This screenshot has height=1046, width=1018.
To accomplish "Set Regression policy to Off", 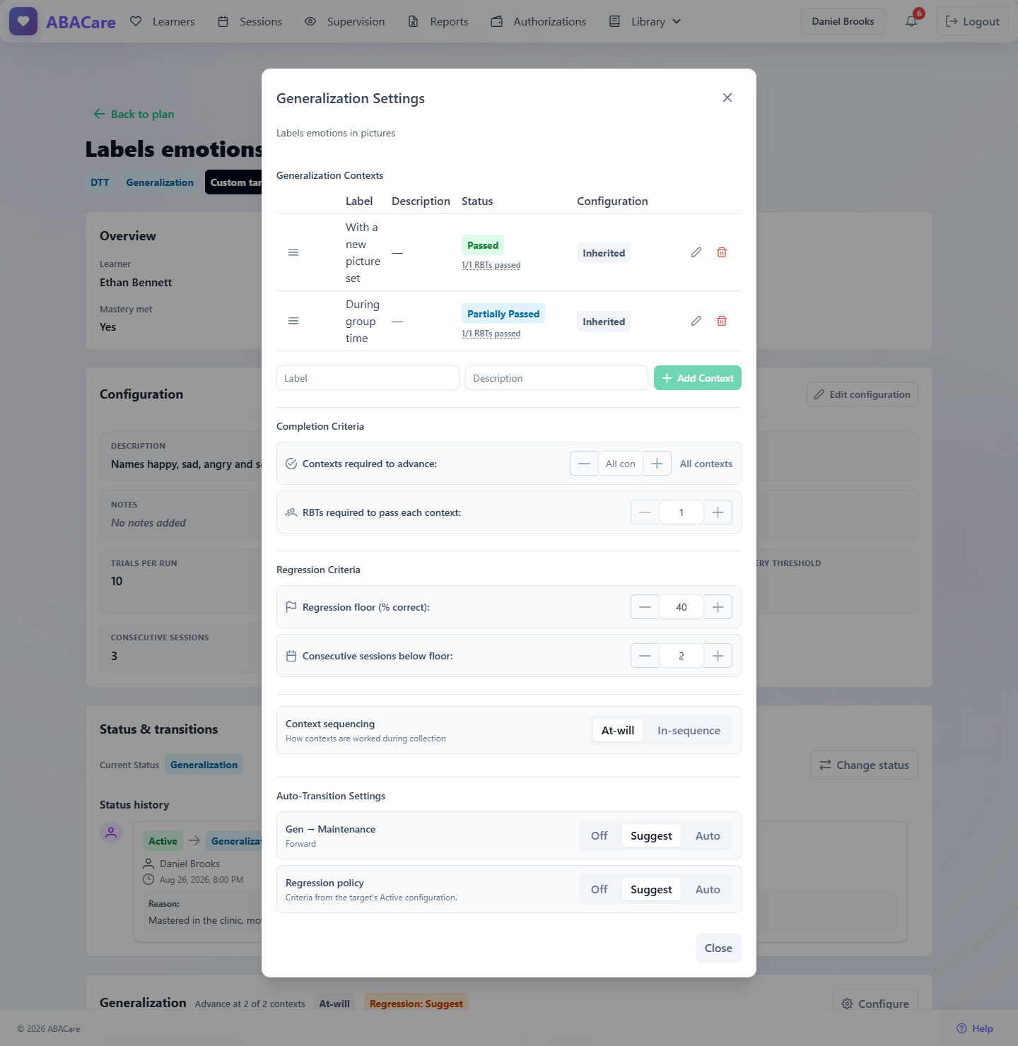I will click(599, 889).
